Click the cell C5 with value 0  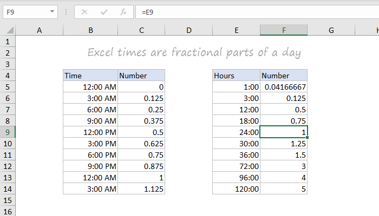click(x=141, y=87)
